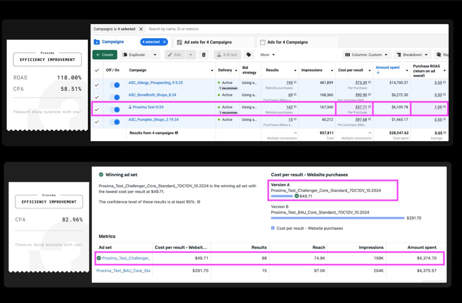This screenshot has width=462, height=303.
Task: Expand the More menu in the toolbar
Action: pyautogui.click(x=267, y=55)
